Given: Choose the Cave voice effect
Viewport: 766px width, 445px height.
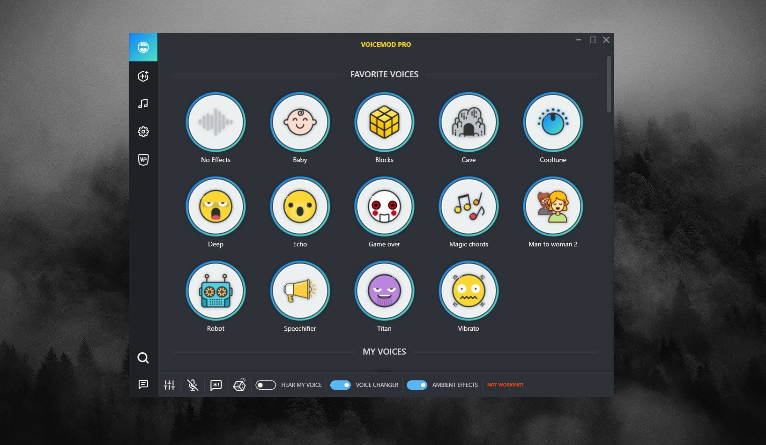Looking at the screenshot, I should (x=469, y=122).
